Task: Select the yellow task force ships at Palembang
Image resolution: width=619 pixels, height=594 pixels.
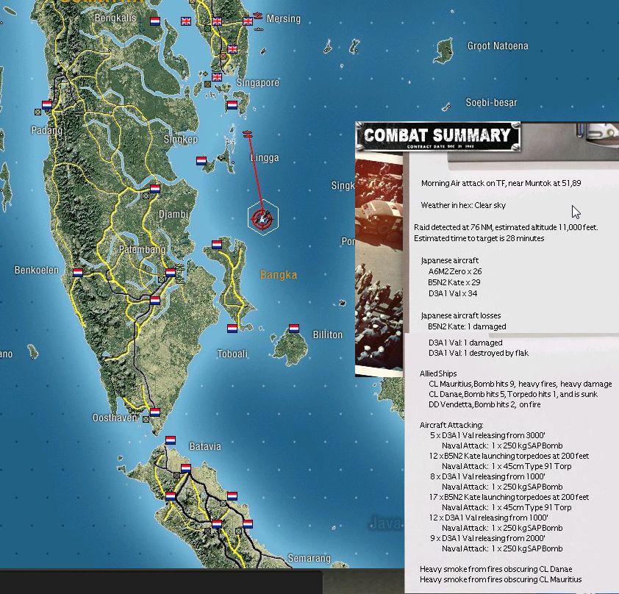Action: pos(180,273)
